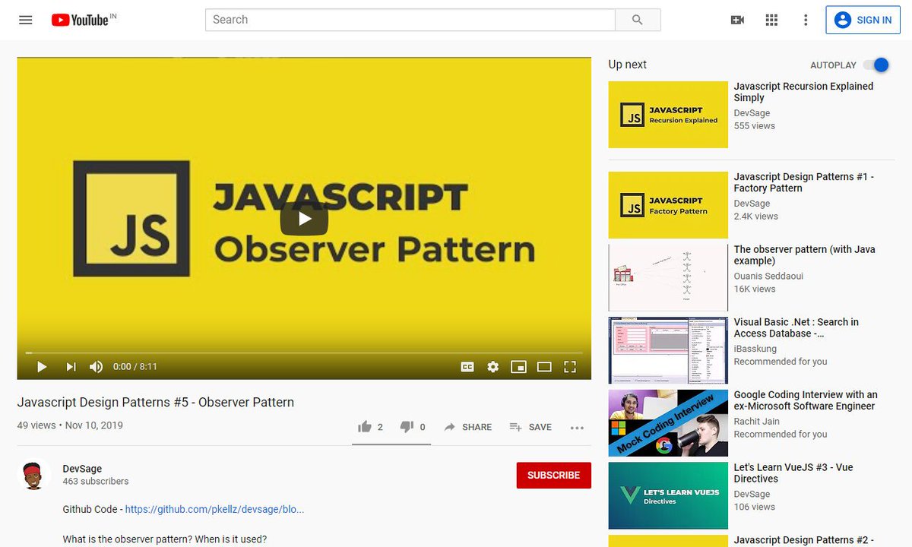Open Let's Learn VueJS Directives thumbnail
The image size is (912, 547).
[x=668, y=495]
